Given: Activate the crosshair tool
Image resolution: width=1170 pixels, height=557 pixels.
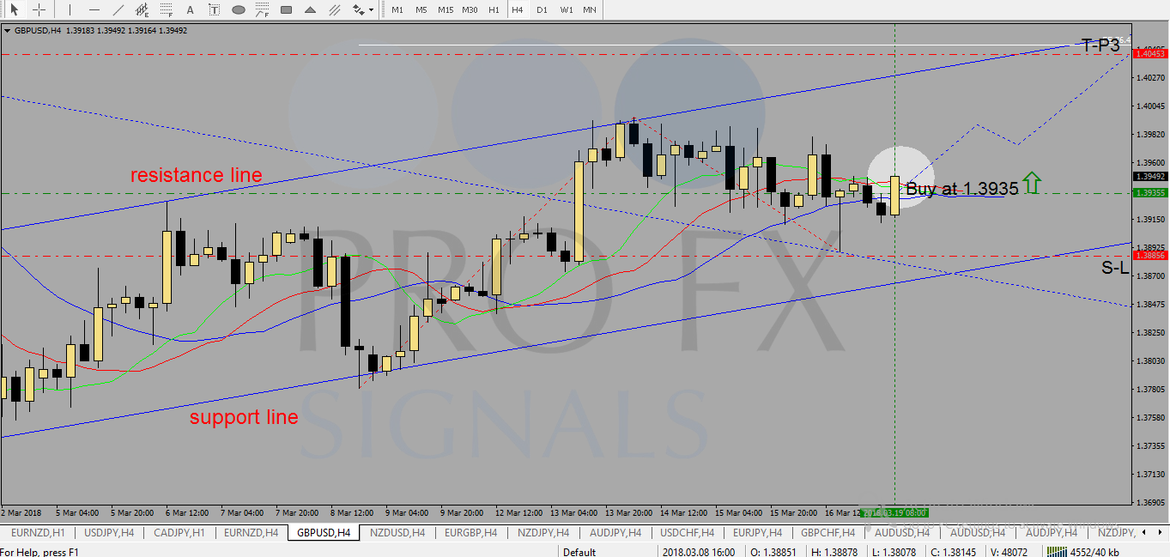Looking at the screenshot, I should pyautogui.click(x=39, y=9).
